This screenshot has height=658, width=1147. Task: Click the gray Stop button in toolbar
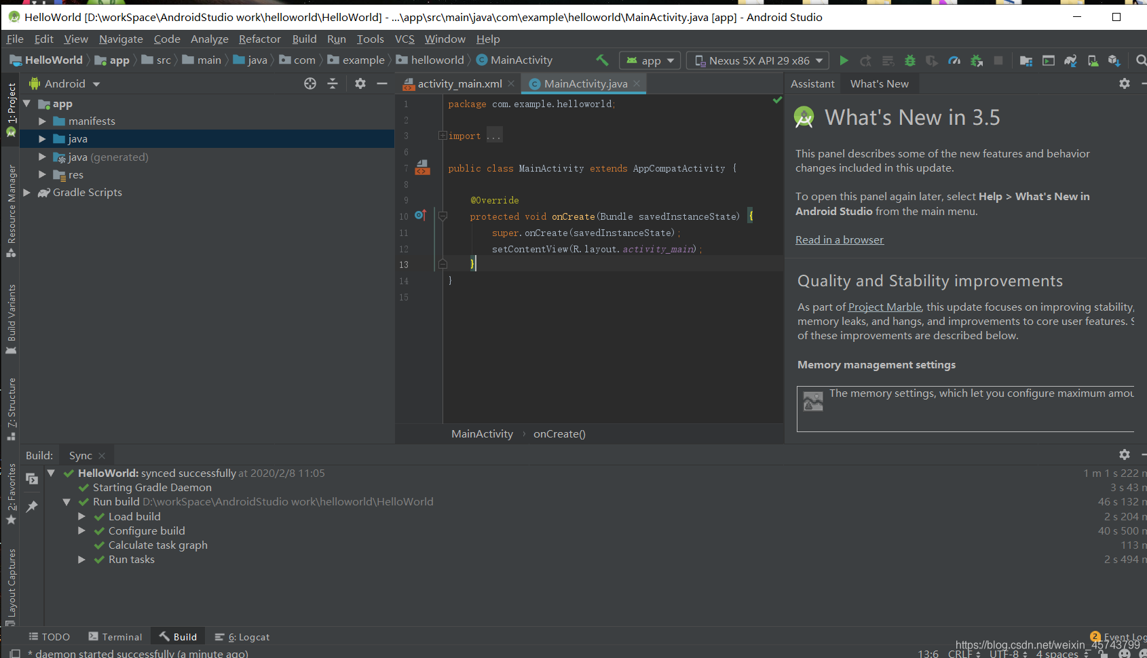(x=998, y=60)
